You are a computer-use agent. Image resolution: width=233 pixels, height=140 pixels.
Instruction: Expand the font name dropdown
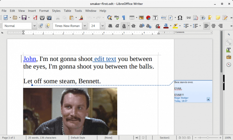point(85,26)
